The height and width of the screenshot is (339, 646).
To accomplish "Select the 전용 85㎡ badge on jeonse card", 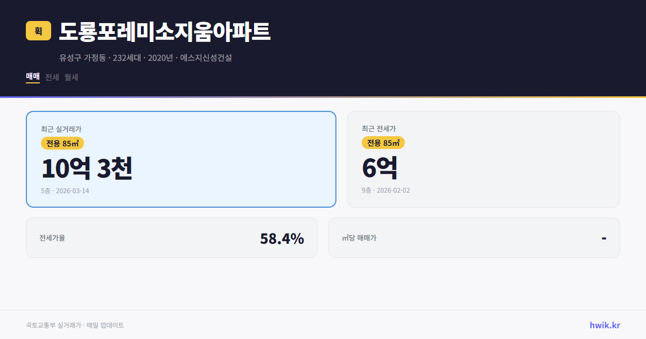I will point(384,143).
